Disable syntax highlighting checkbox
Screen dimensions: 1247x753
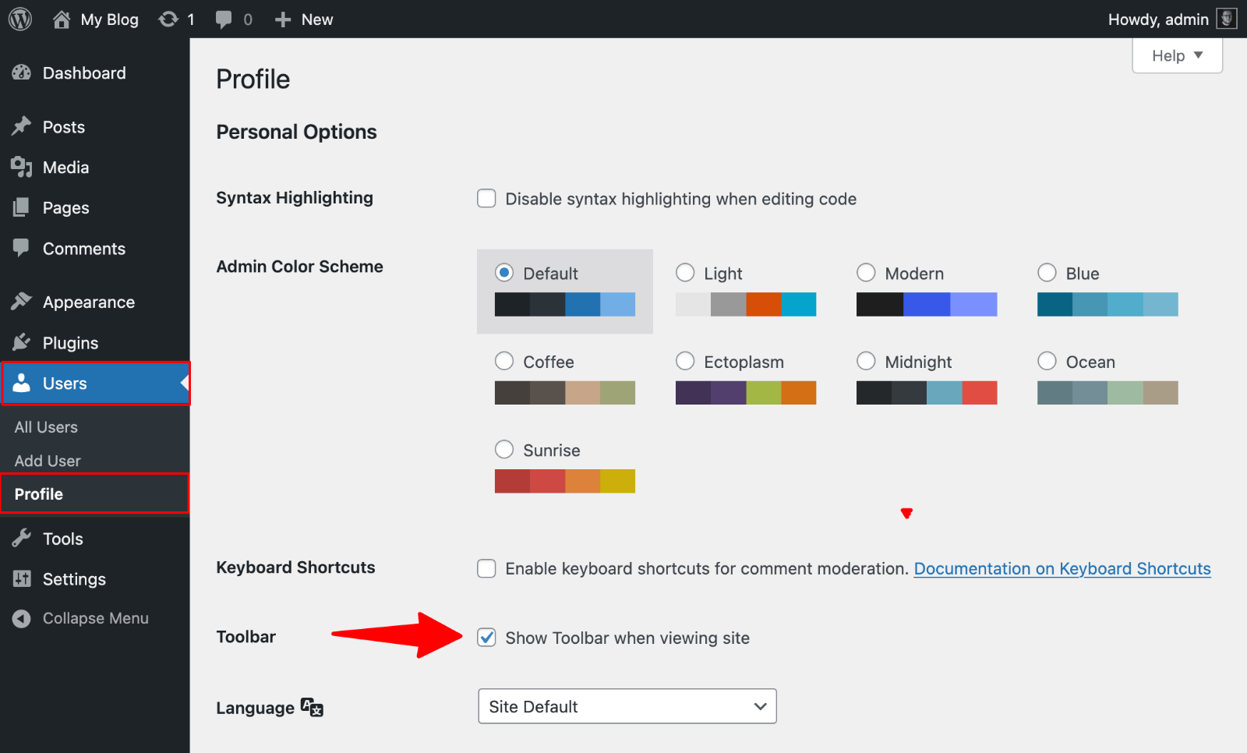pos(486,199)
